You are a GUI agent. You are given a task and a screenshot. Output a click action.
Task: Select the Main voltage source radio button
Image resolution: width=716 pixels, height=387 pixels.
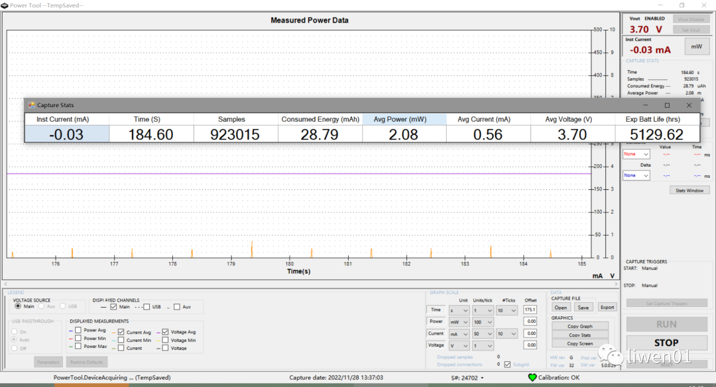(x=18, y=306)
